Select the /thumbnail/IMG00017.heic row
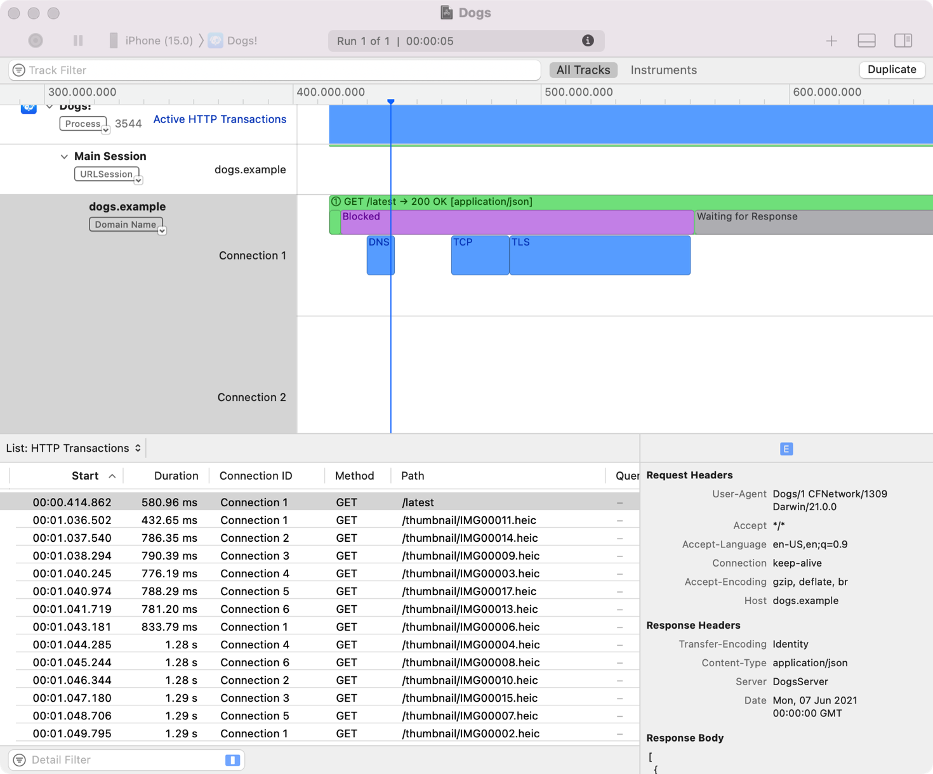The width and height of the screenshot is (933, 774). pyautogui.click(x=320, y=591)
